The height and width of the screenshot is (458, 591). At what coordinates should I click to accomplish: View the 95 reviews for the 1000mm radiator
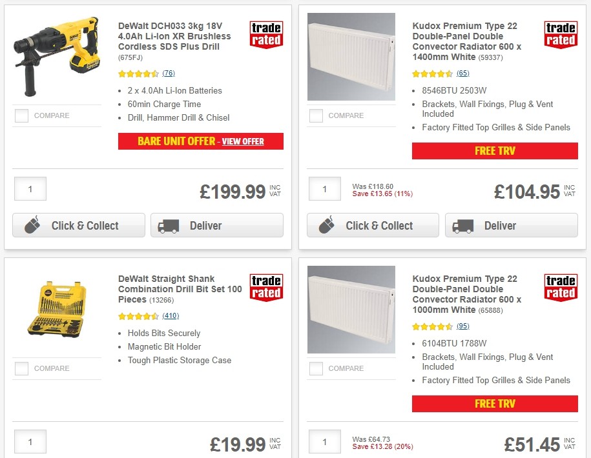coord(462,326)
